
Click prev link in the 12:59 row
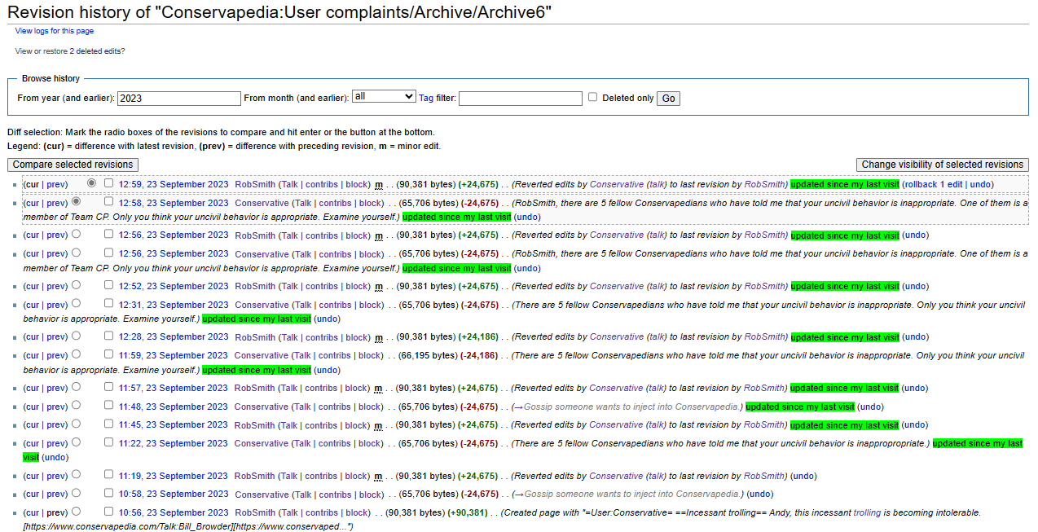57,185
